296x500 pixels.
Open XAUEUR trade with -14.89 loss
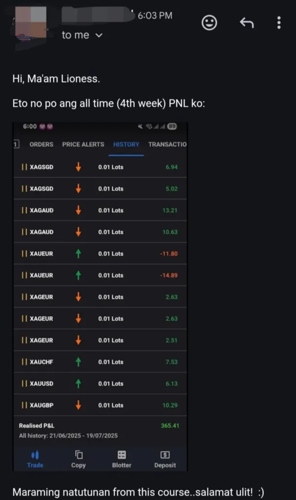click(100, 275)
